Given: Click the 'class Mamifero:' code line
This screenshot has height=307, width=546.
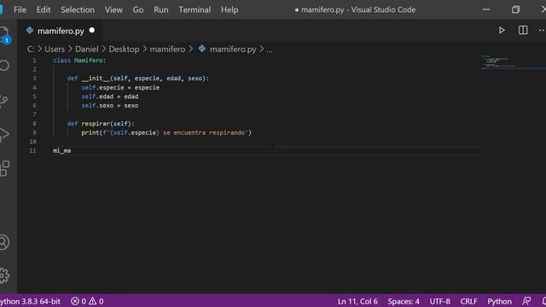Looking at the screenshot, I should click(x=79, y=61).
